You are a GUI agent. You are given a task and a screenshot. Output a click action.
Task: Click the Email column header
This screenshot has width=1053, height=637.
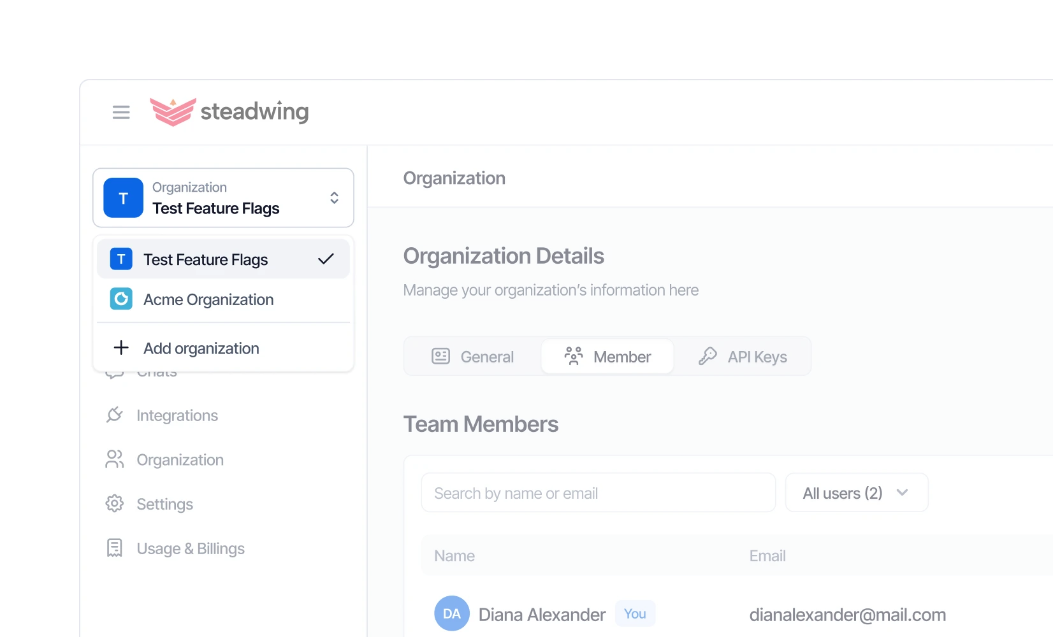click(x=767, y=556)
